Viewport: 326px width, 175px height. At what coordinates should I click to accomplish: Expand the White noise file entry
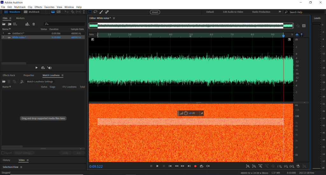coord(3,37)
